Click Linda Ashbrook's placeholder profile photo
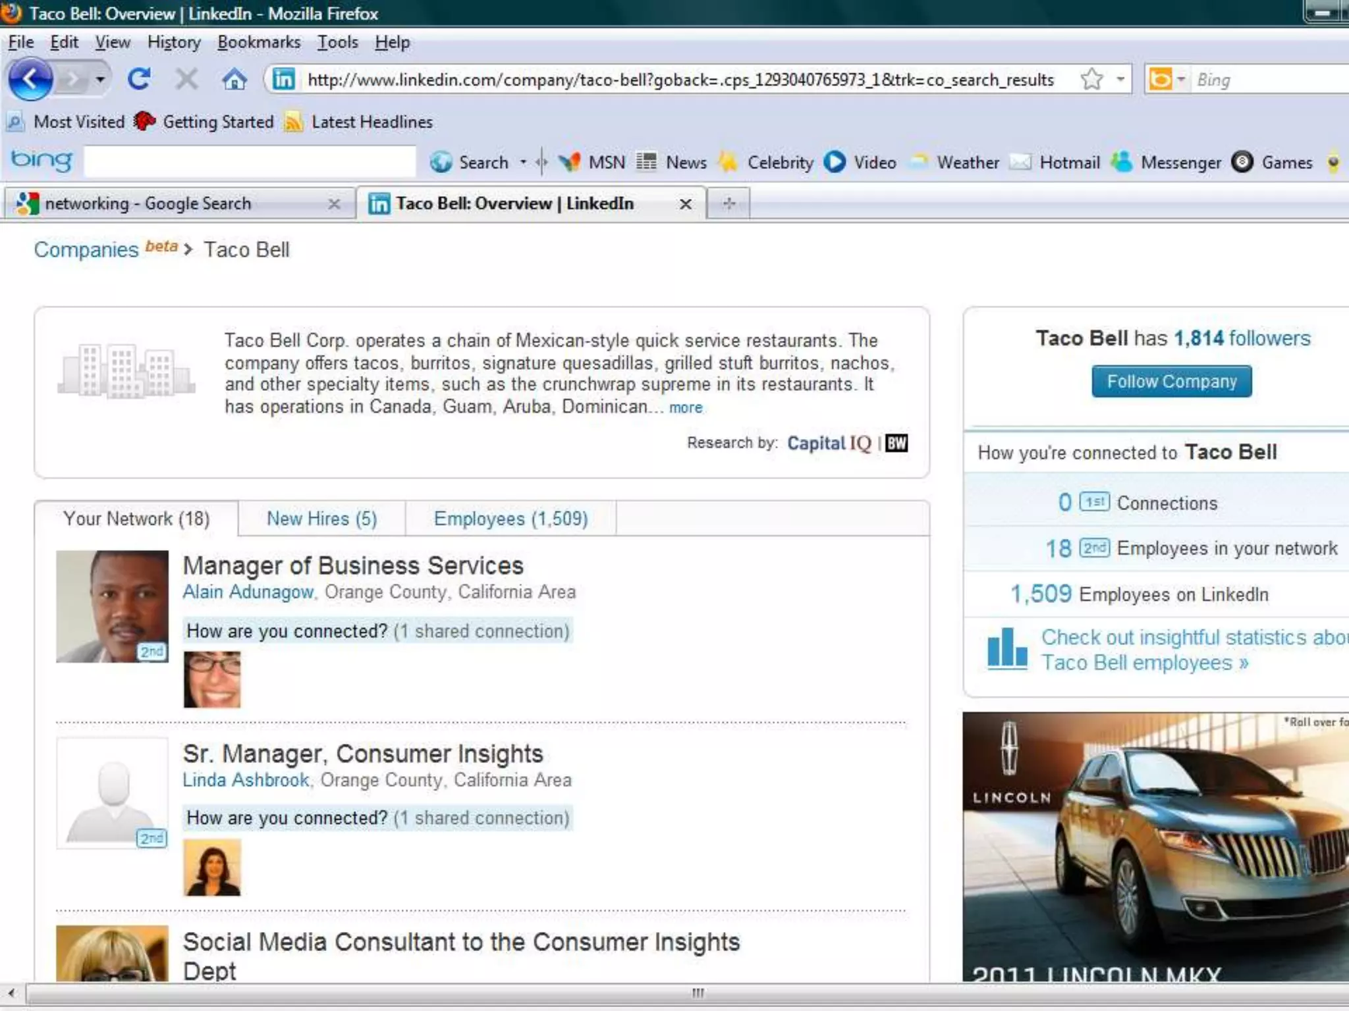1349x1011 pixels. coord(112,794)
